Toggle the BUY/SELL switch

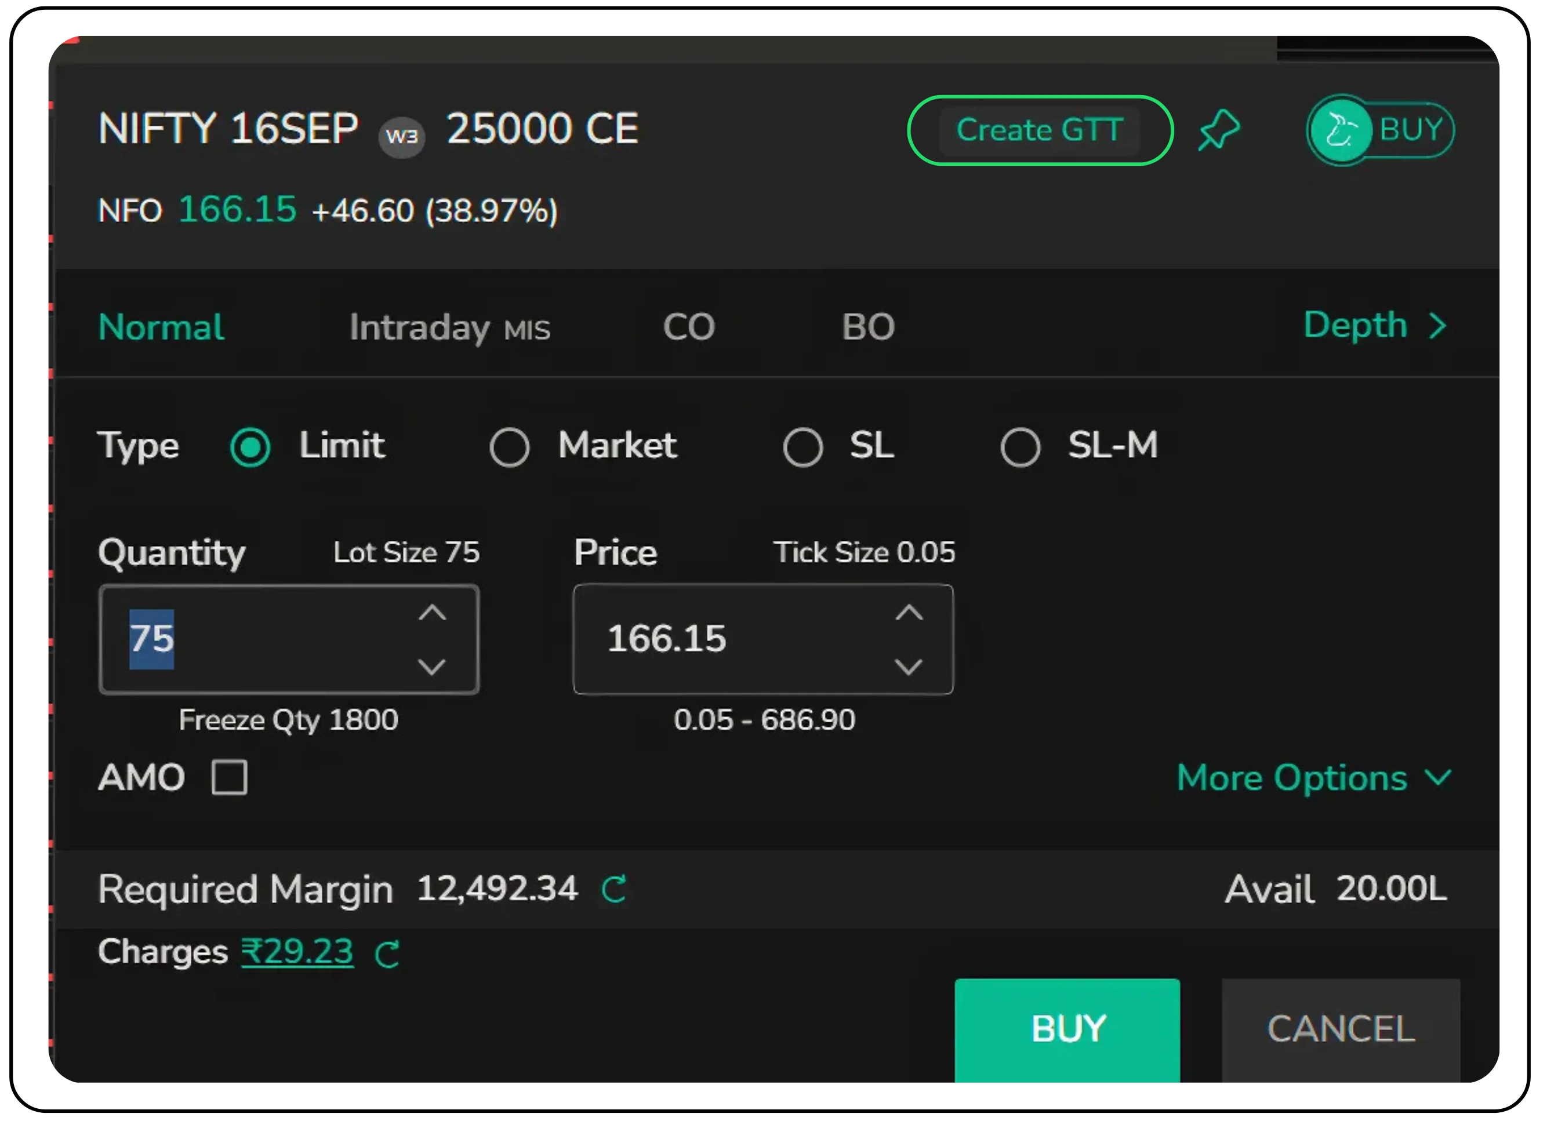tap(1380, 130)
